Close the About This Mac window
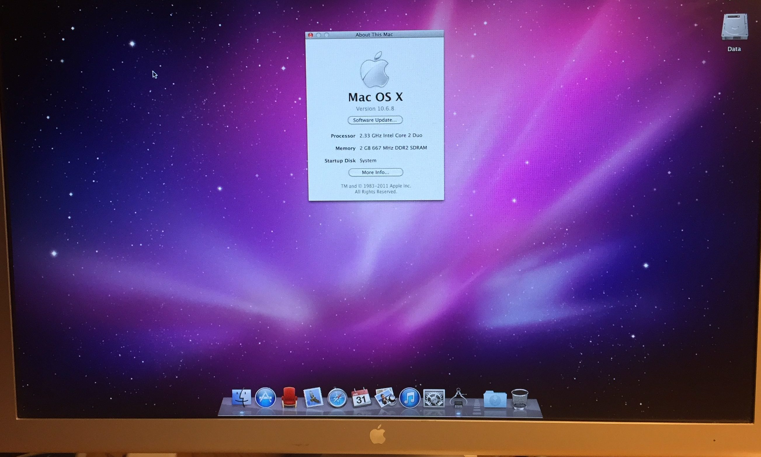 tap(310, 35)
